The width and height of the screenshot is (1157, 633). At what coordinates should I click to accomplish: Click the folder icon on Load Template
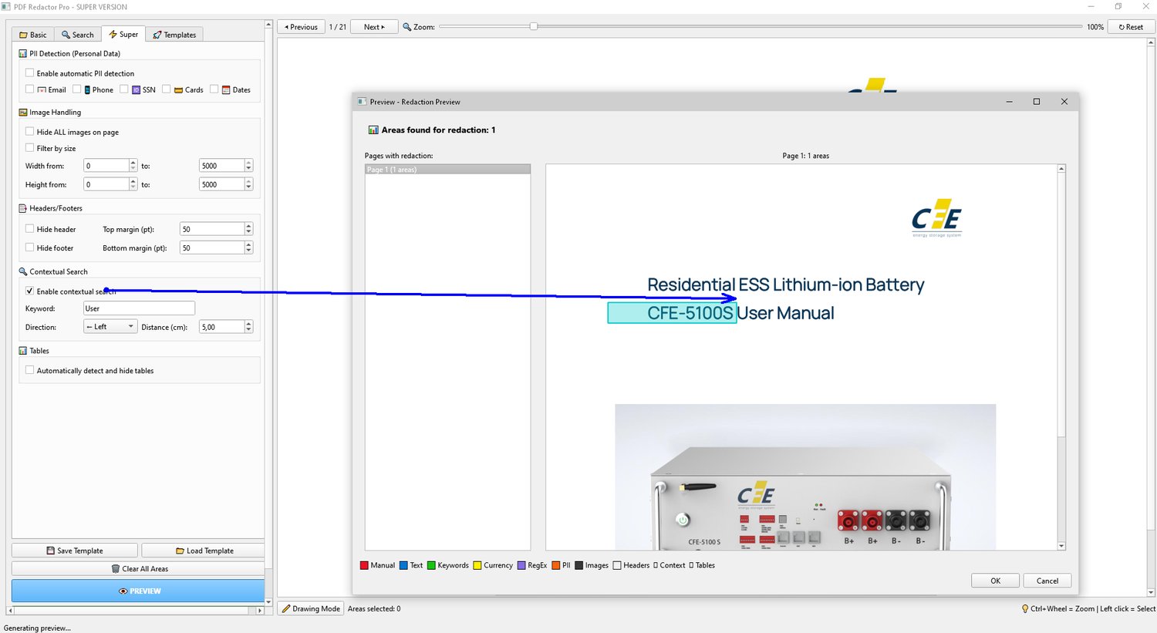tap(180, 551)
